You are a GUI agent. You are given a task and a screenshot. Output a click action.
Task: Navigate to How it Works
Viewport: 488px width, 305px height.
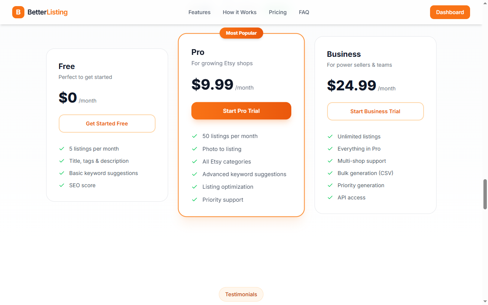[x=239, y=12]
